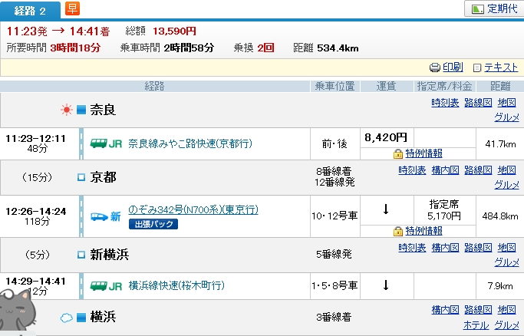Open 路線図 link for 奈良
524x336 pixels.
click(x=478, y=103)
